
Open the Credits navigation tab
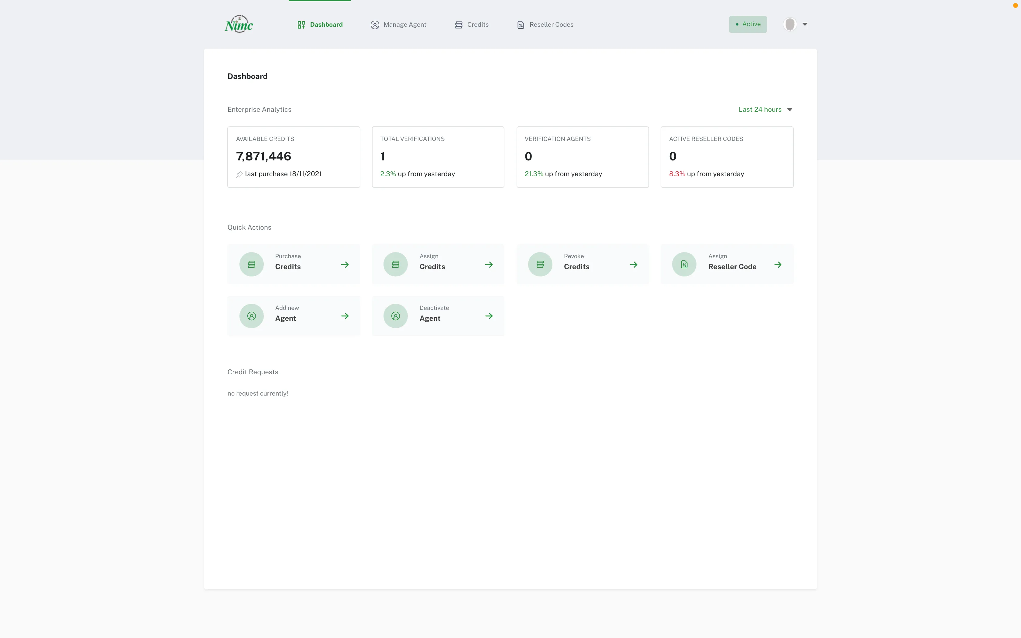pos(472,25)
